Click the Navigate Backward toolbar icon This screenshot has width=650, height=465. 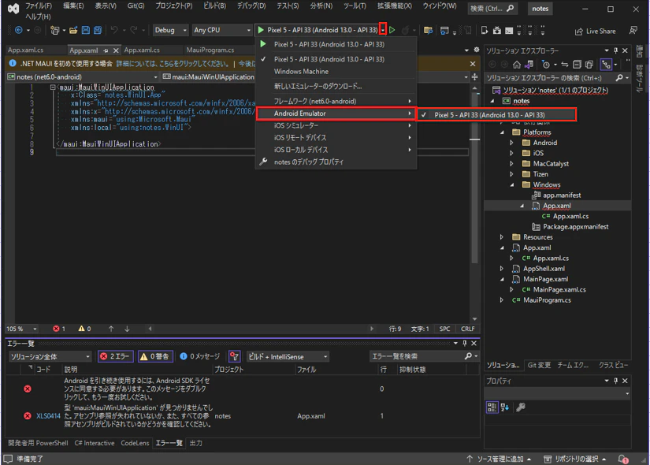(19, 30)
